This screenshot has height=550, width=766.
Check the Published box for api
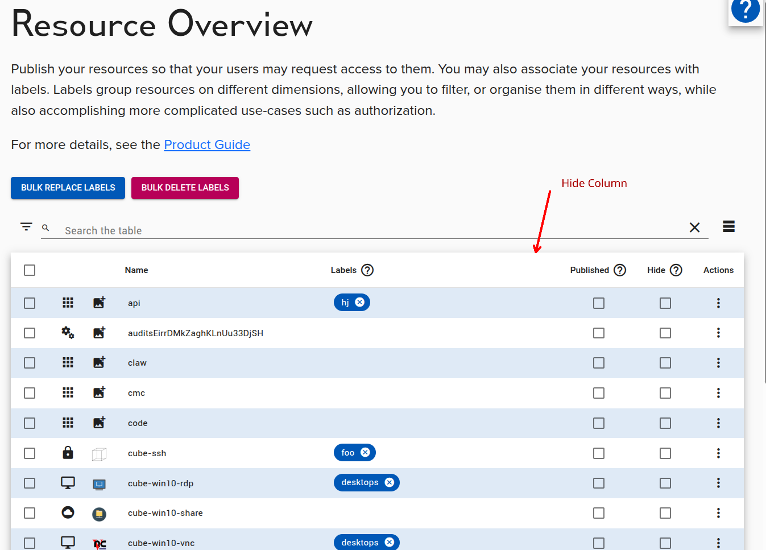click(598, 303)
